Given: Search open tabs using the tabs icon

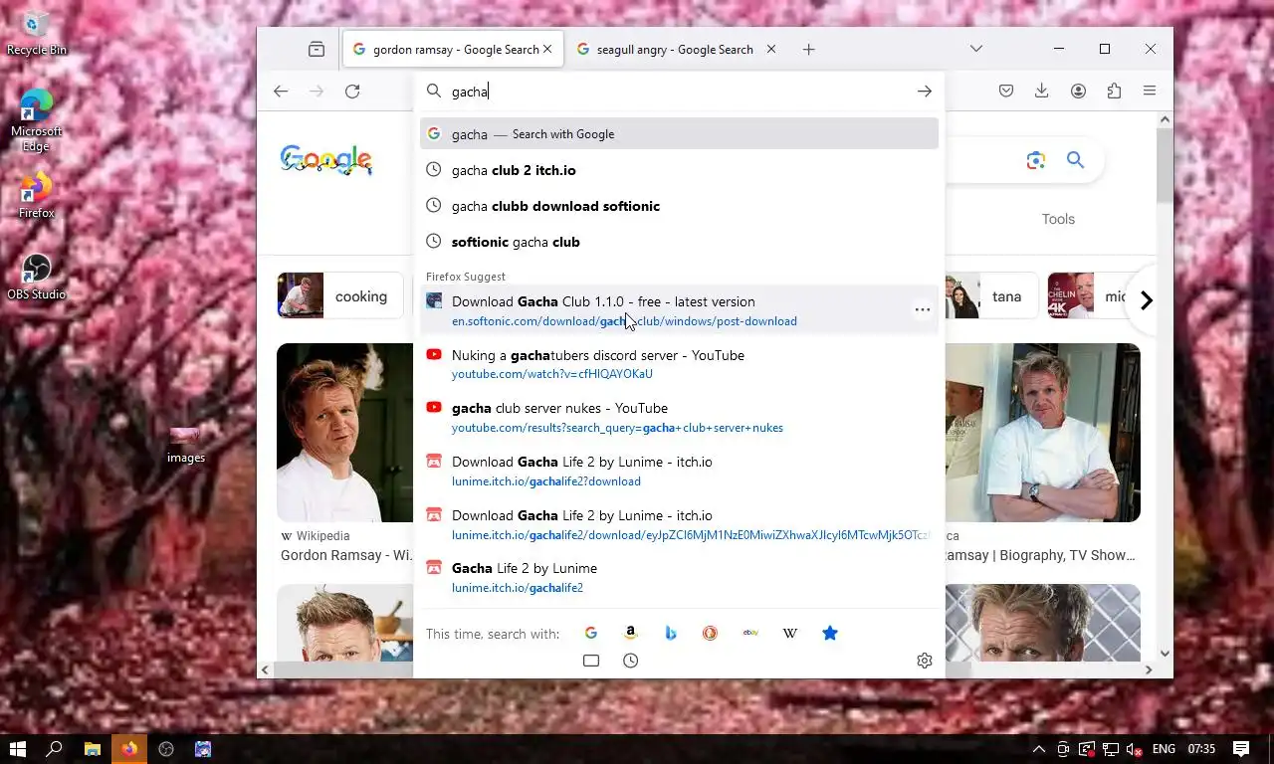Looking at the screenshot, I should [591, 661].
